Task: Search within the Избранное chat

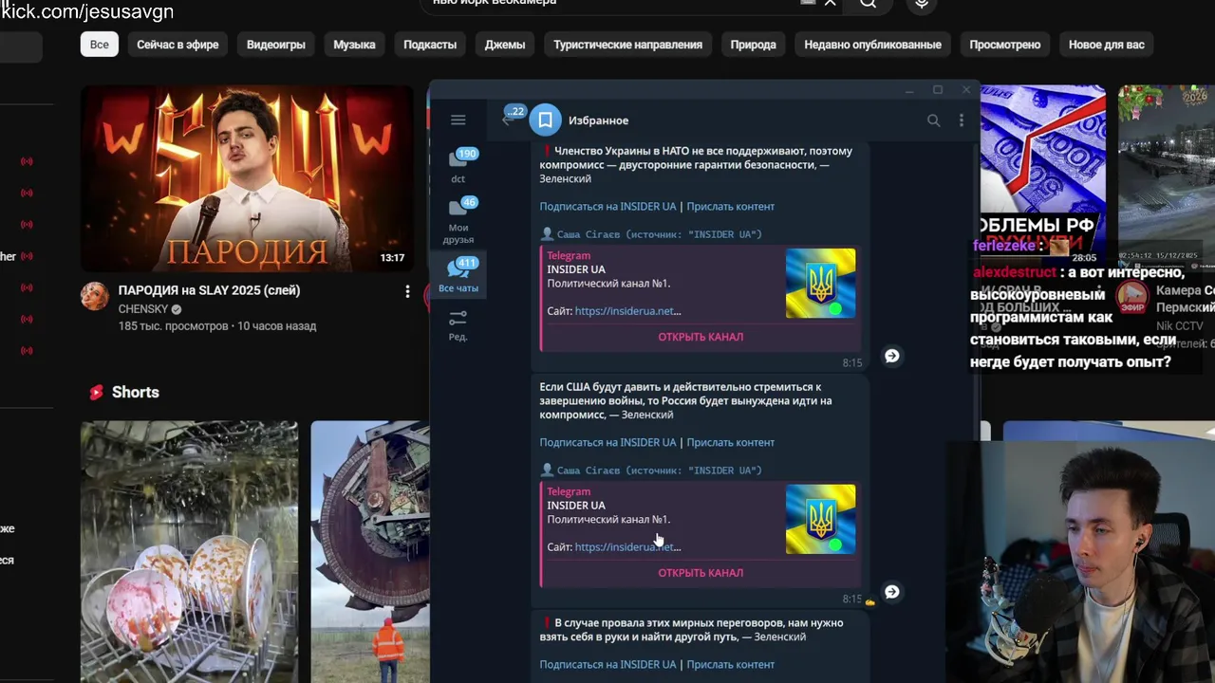Action: click(x=934, y=120)
